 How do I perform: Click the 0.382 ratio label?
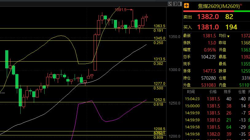pyautogui.click(x=158, y=64)
